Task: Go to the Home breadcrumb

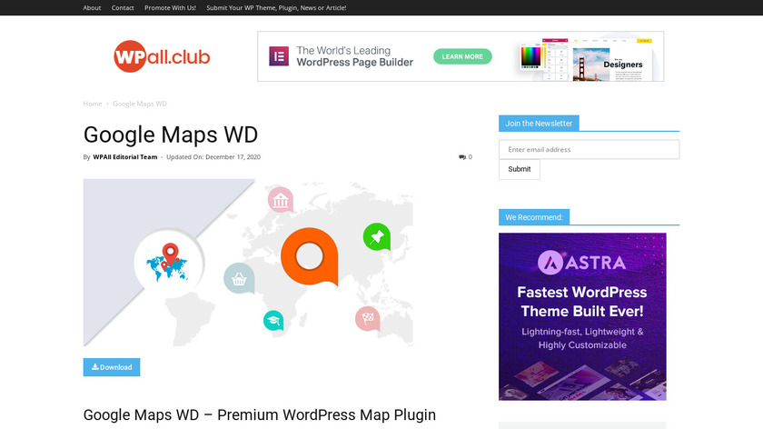Action: tap(93, 104)
